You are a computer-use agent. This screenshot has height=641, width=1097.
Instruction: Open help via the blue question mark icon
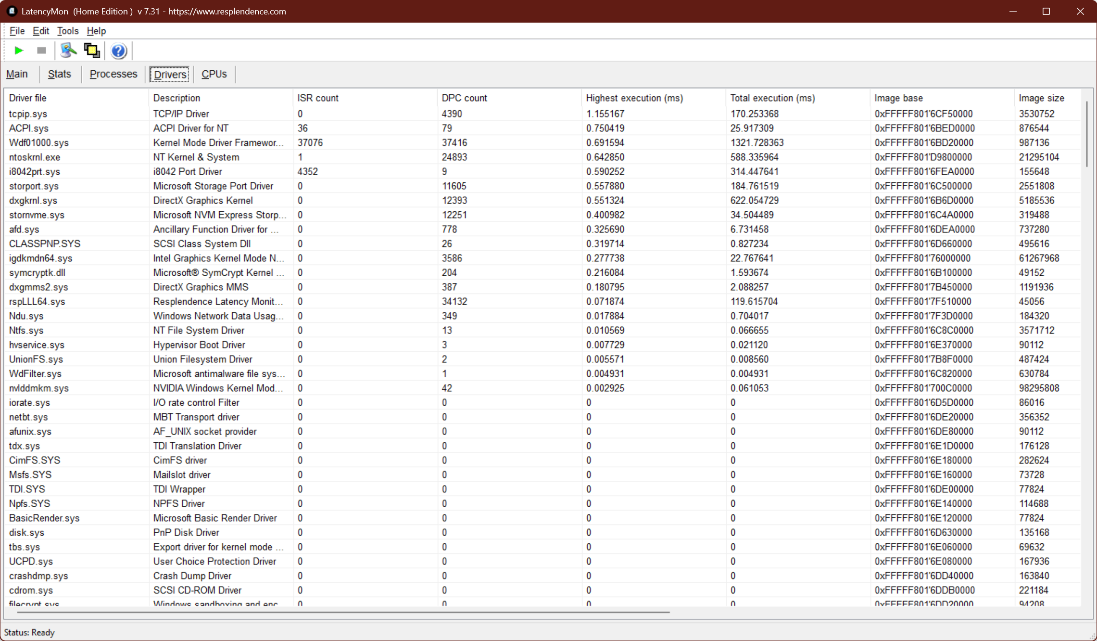pos(118,51)
